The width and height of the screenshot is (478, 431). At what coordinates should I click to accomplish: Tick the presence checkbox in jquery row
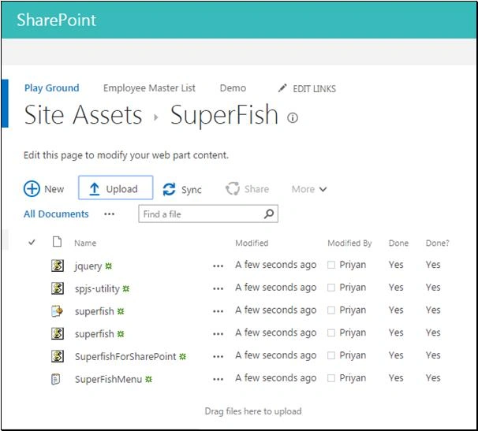tap(331, 265)
